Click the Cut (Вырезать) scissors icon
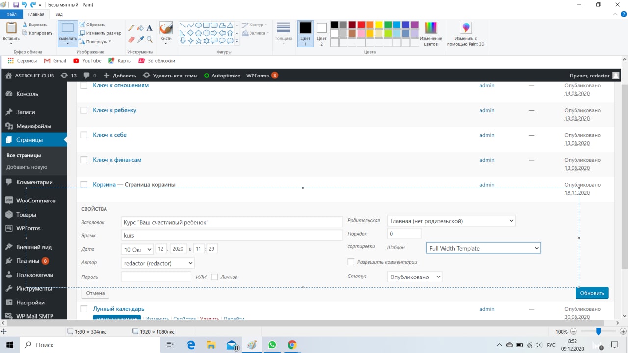The height and width of the screenshot is (353, 628). tap(25, 25)
